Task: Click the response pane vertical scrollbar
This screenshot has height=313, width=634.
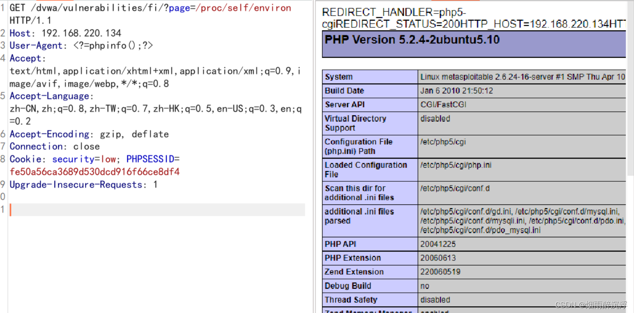Action: (x=630, y=88)
